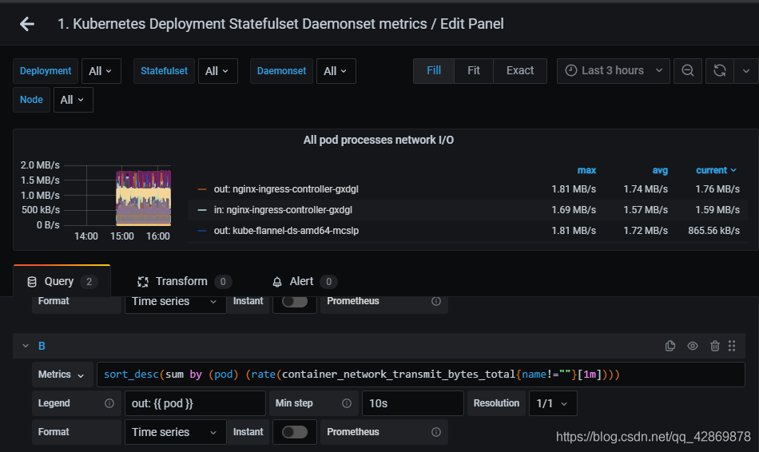Refresh the dashboard
759x452 pixels.
click(720, 70)
